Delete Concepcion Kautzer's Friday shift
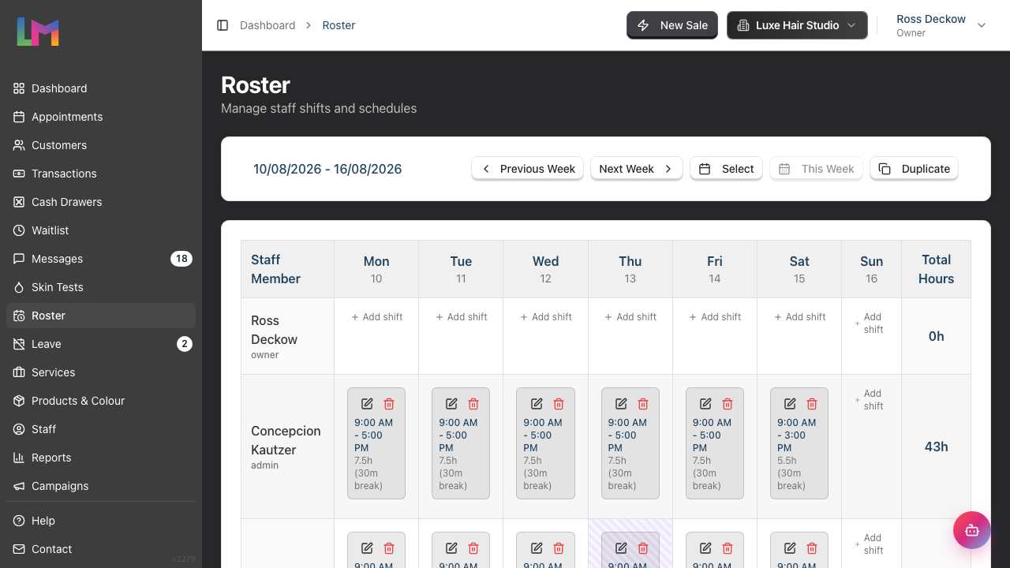Viewport: 1010px width, 568px height. pos(728,404)
